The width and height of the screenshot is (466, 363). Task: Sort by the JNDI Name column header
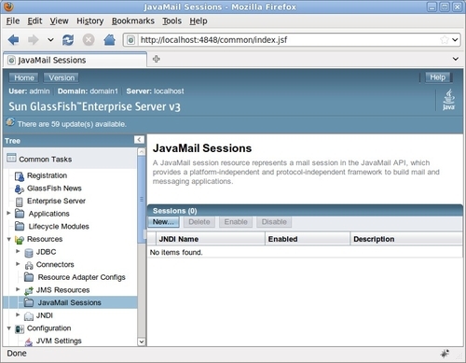(x=179, y=239)
